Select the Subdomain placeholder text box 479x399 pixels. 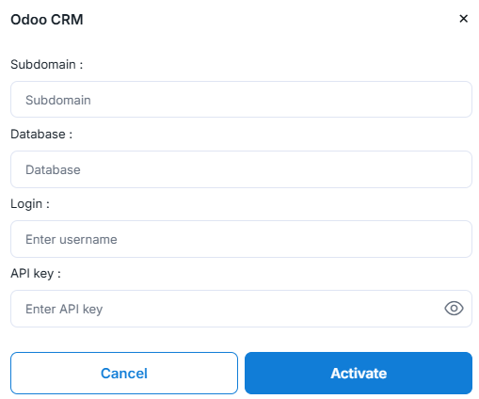pyautogui.click(x=241, y=100)
